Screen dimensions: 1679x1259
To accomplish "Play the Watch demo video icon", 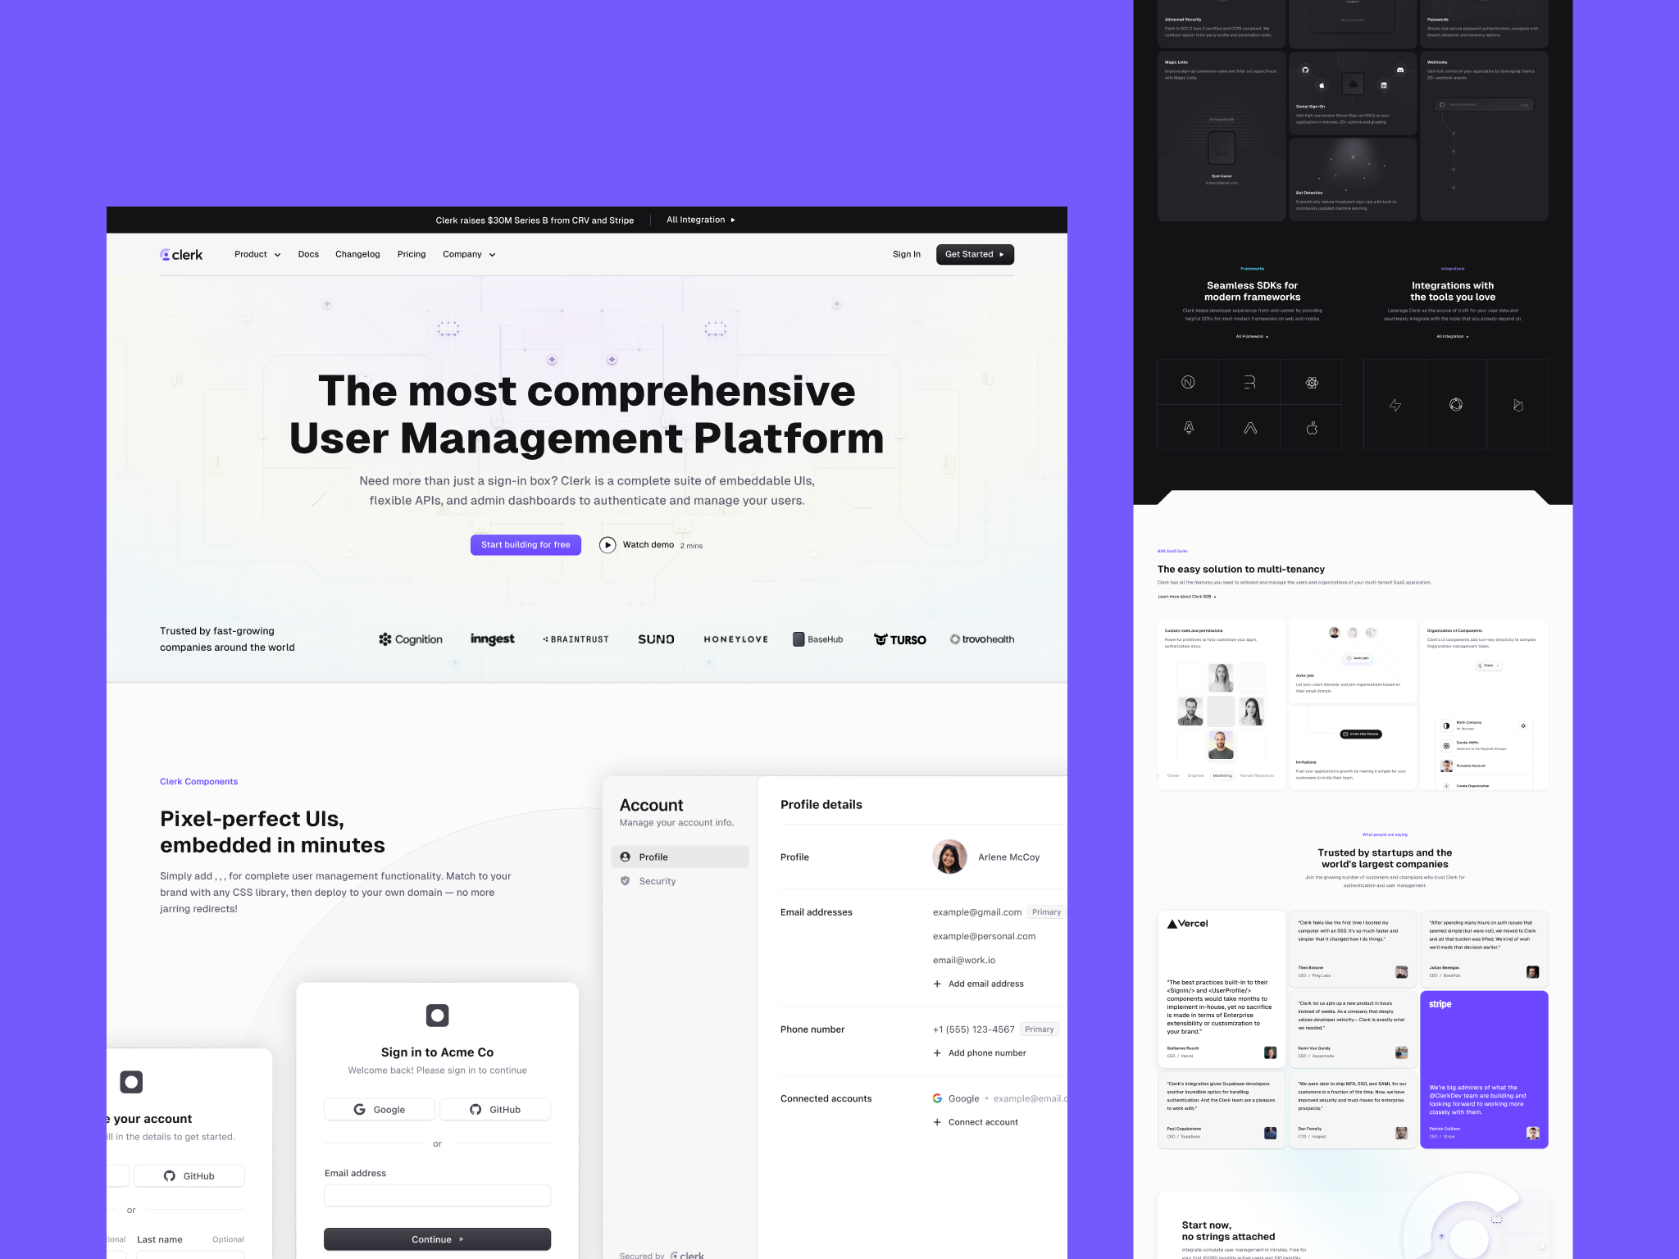I will (x=607, y=545).
